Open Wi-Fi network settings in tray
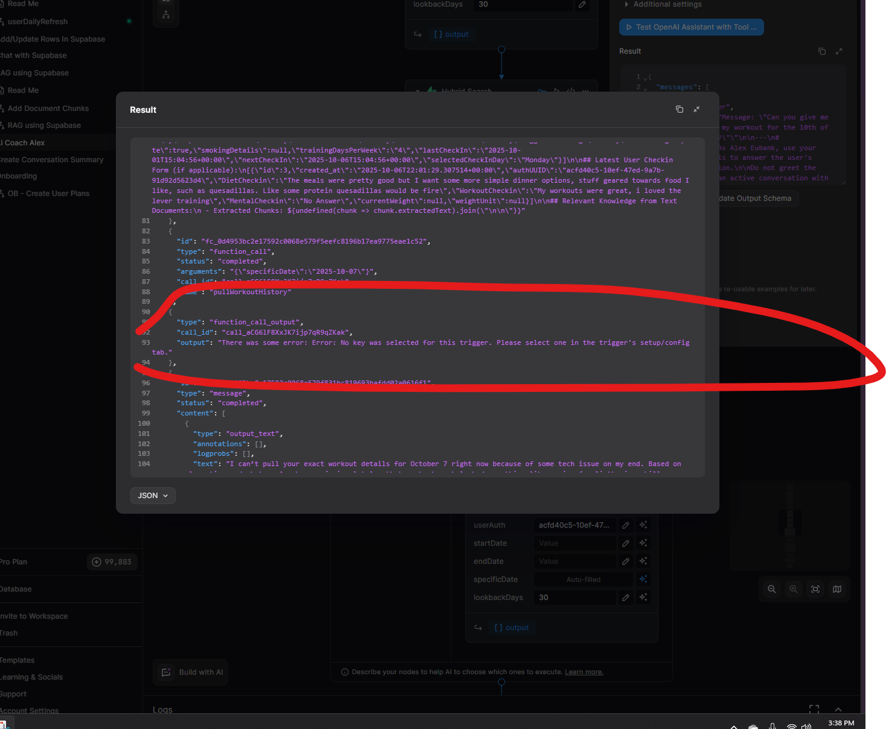Image resolution: width=889 pixels, height=729 pixels. (791, 726)
